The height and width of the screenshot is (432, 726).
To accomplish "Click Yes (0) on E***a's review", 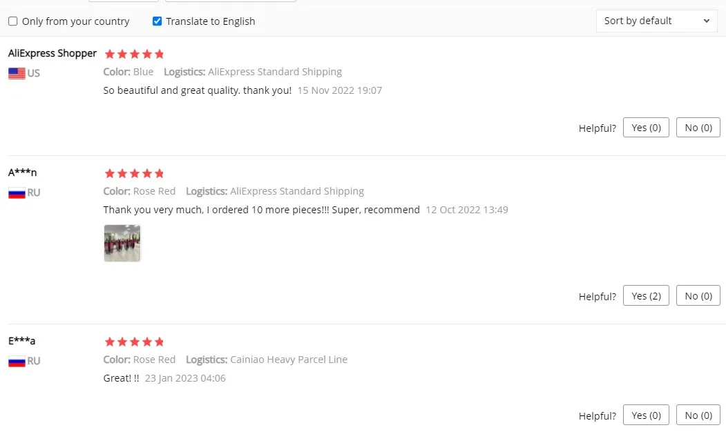I will click(x=646, y=415).
